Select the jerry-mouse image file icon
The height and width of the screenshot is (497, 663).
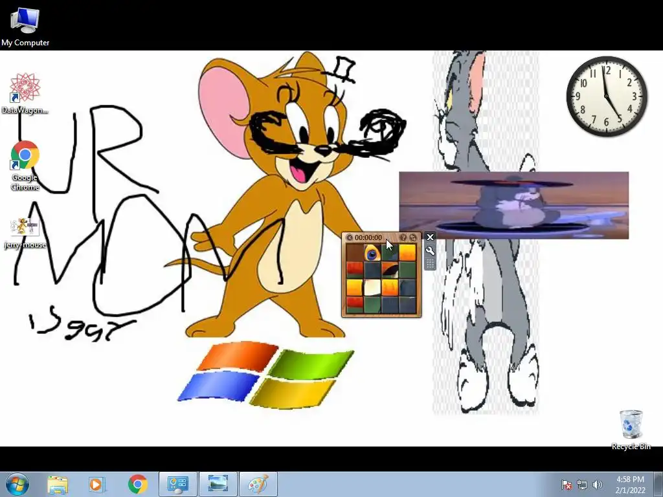(x=25, y=233)
